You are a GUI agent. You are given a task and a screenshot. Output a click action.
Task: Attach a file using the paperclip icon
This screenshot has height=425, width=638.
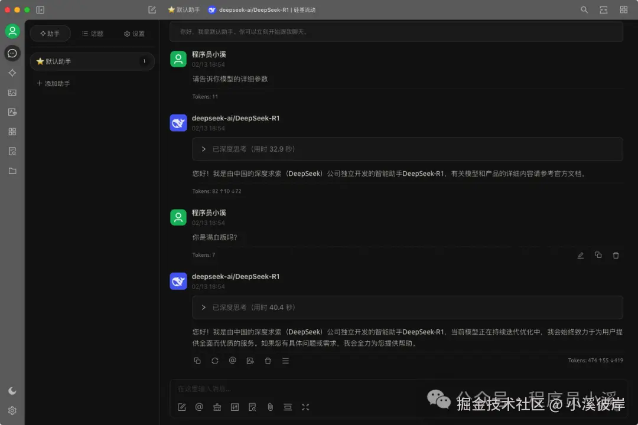pyautogui.click(x=270, y=407)
